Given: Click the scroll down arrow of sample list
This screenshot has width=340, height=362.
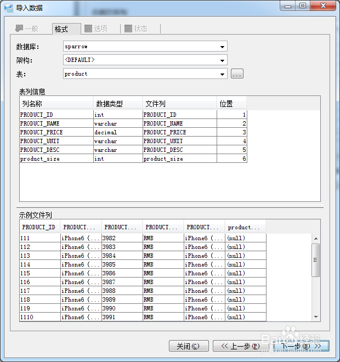Looking at the screenshot, I should [x=316, y=317].
